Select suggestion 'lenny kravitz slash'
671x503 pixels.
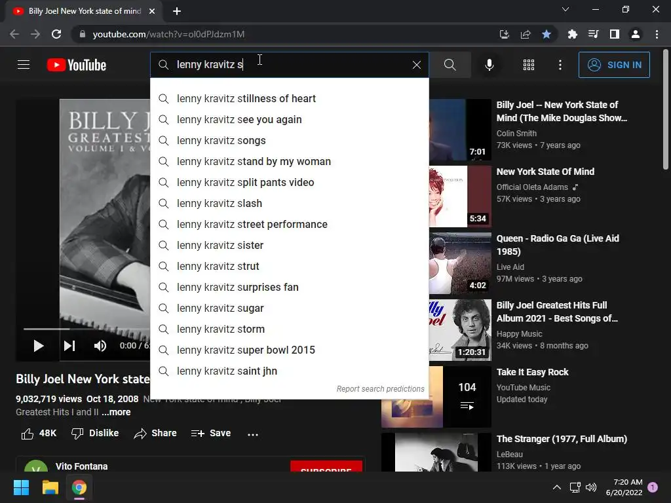pyautogui.click(x=289, y=203)
